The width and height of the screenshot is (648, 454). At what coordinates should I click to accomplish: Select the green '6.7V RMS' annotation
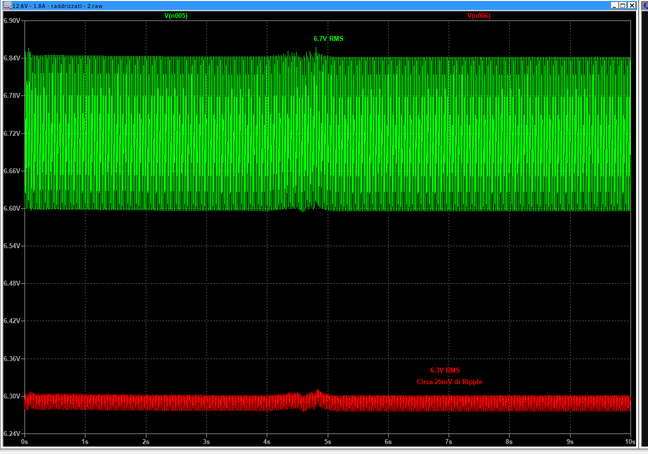coord(328,38)
